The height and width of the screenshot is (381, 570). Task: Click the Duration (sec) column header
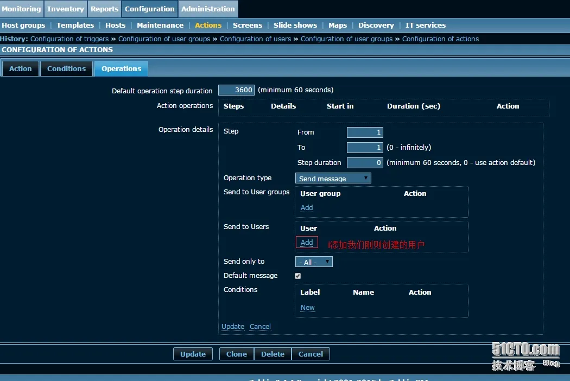click(x=414, y=106)
